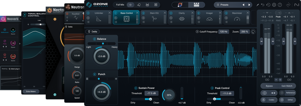Go to the next preset
The image size is (301, 106).
pos(249,5)
